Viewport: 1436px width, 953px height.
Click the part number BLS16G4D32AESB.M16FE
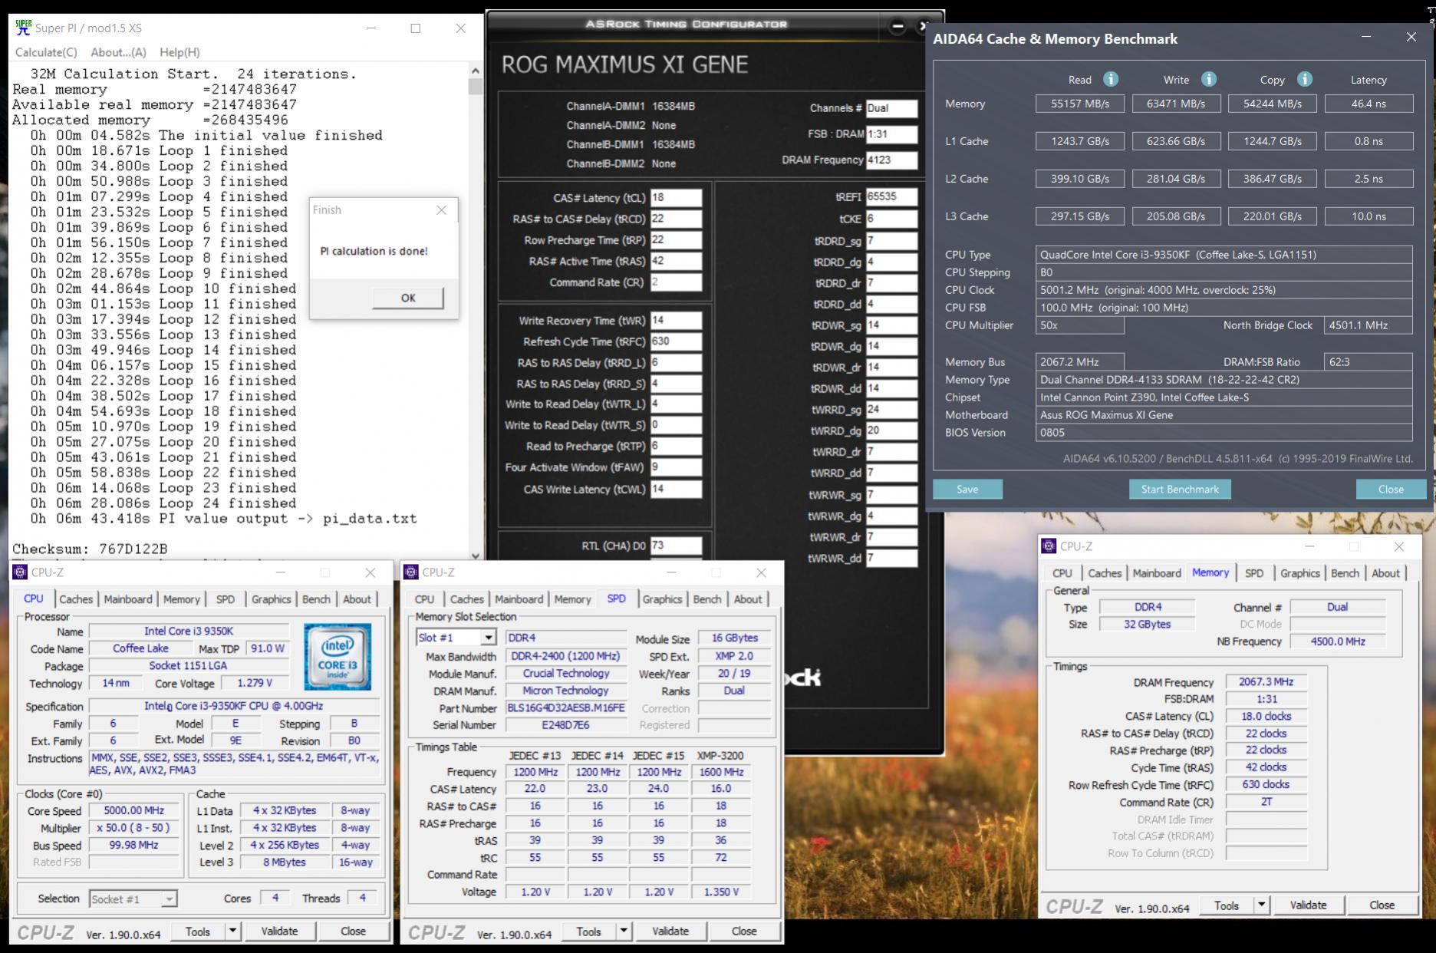[x=566, y=707]
